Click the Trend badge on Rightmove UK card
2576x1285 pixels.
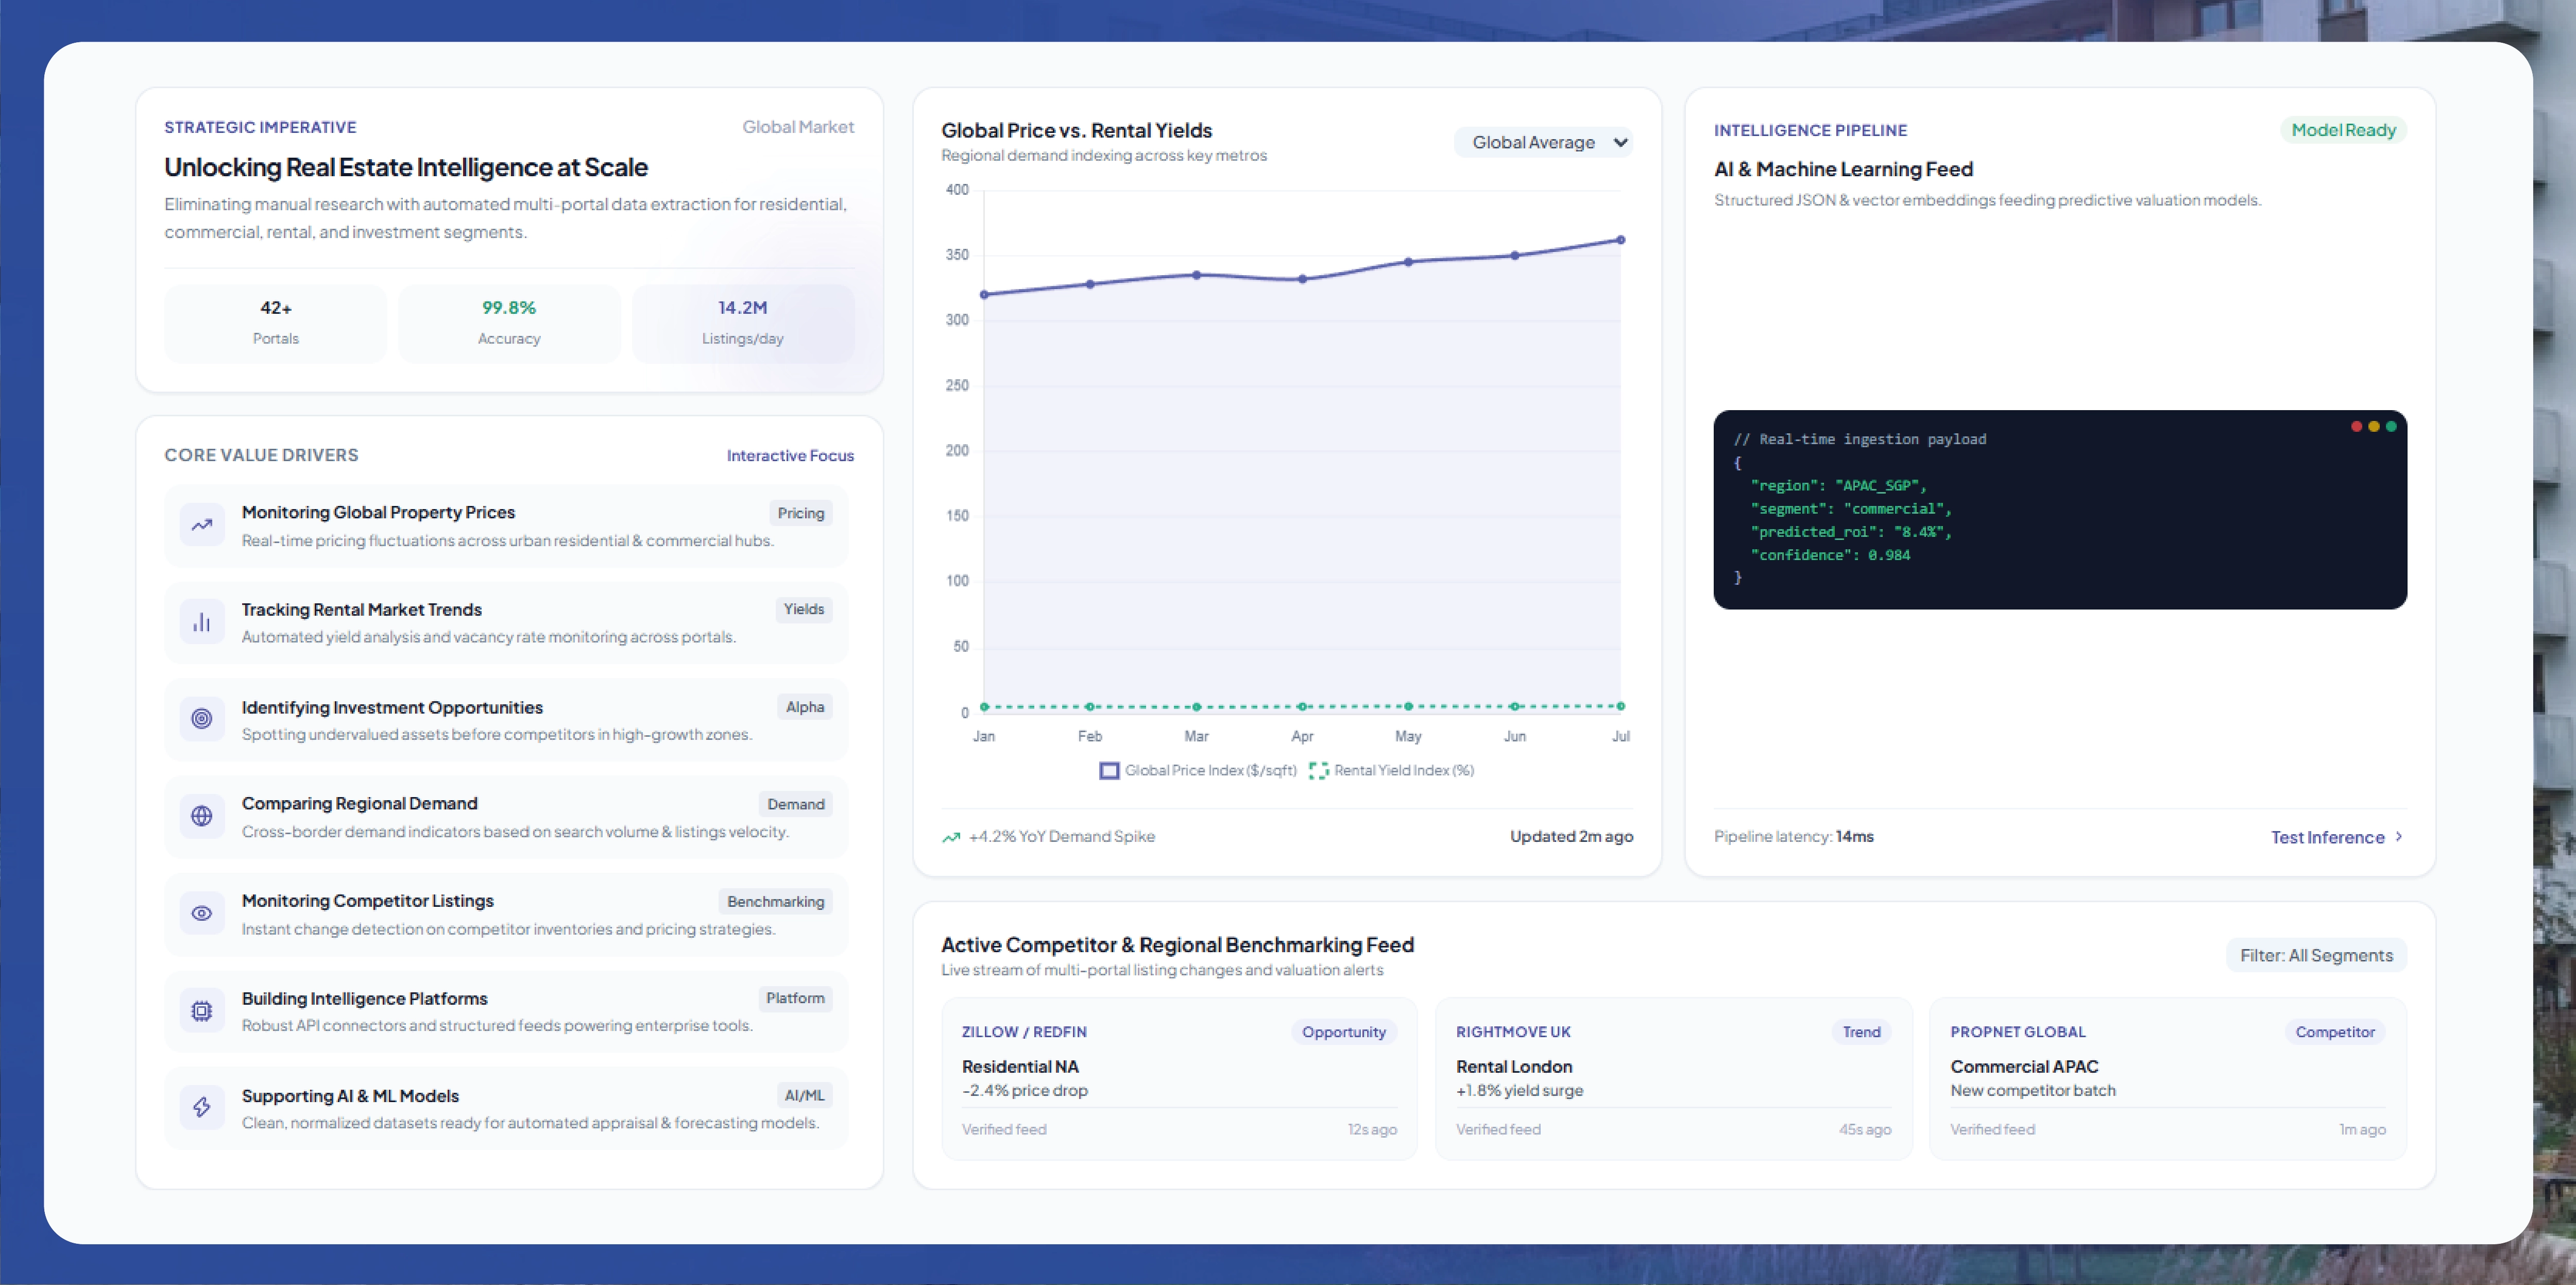point(1861,1032)
